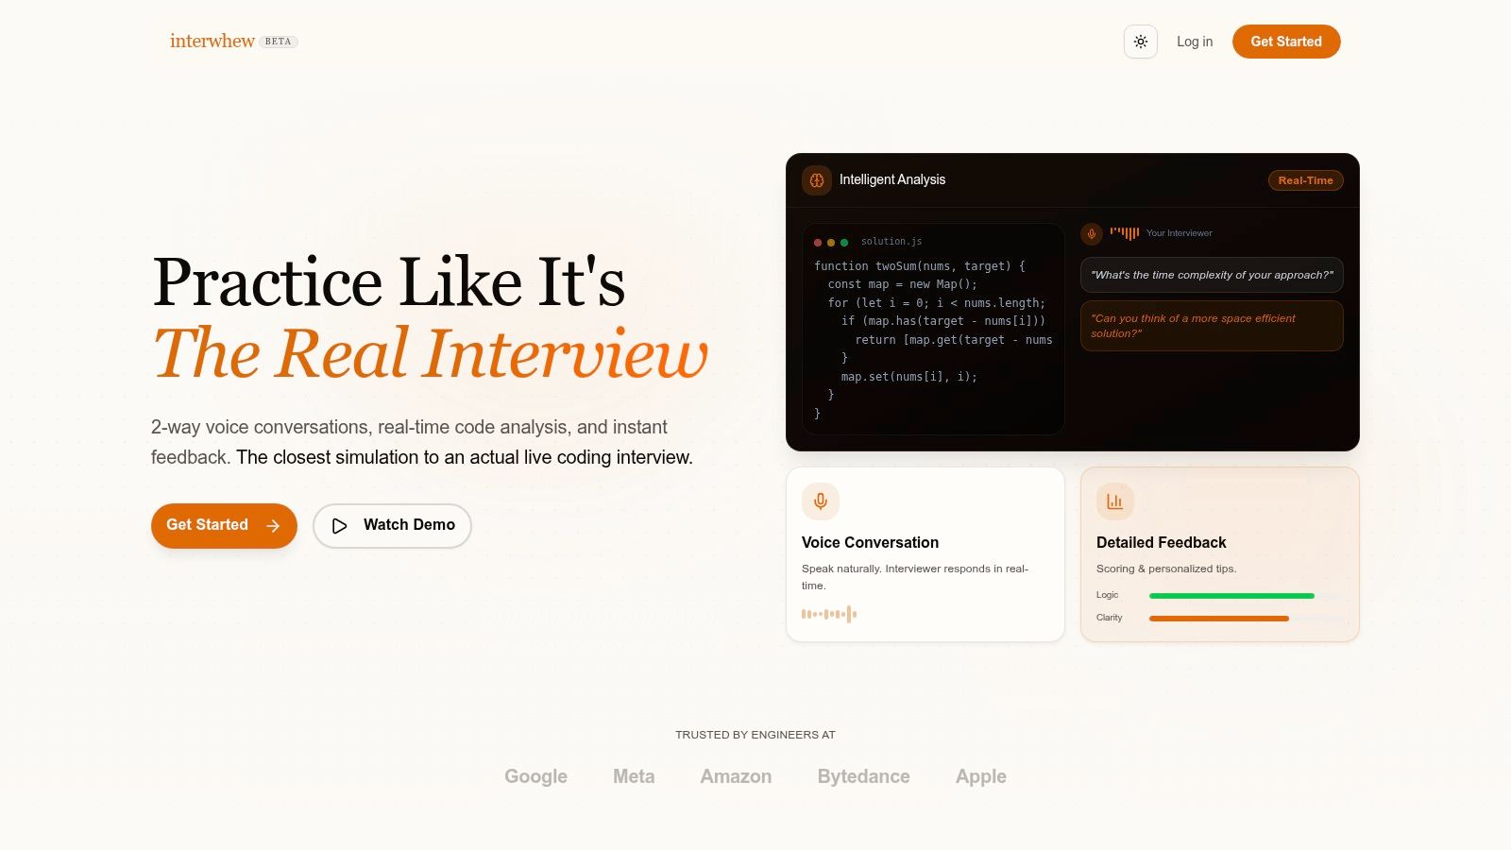This screenshot has width=1511, height=850.
Task: Click the interwhew logo
Action: tap(212, 41)
